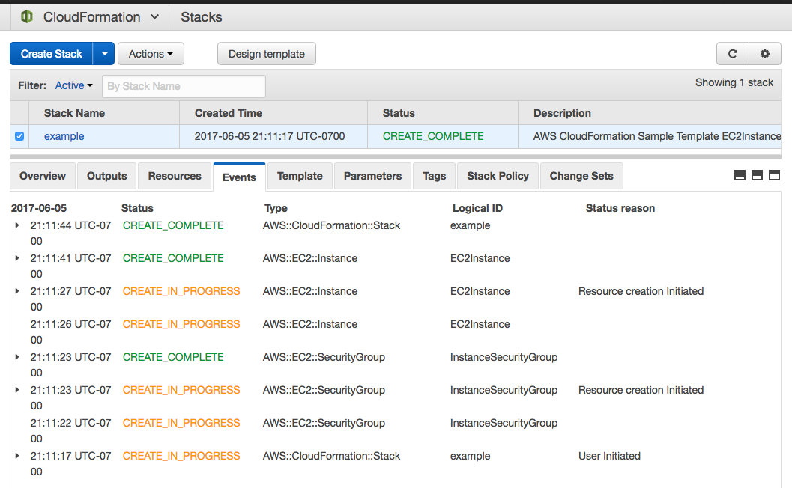
Task: Click the AWS CloudFormation Sample Template description
Action: [x=657, y=136]
